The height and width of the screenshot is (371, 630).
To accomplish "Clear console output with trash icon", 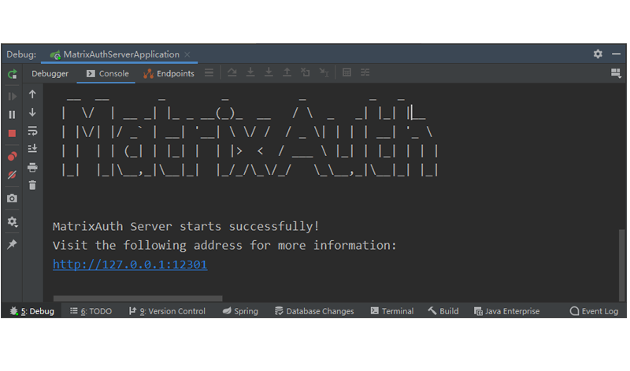I will [x=32, y=185].
